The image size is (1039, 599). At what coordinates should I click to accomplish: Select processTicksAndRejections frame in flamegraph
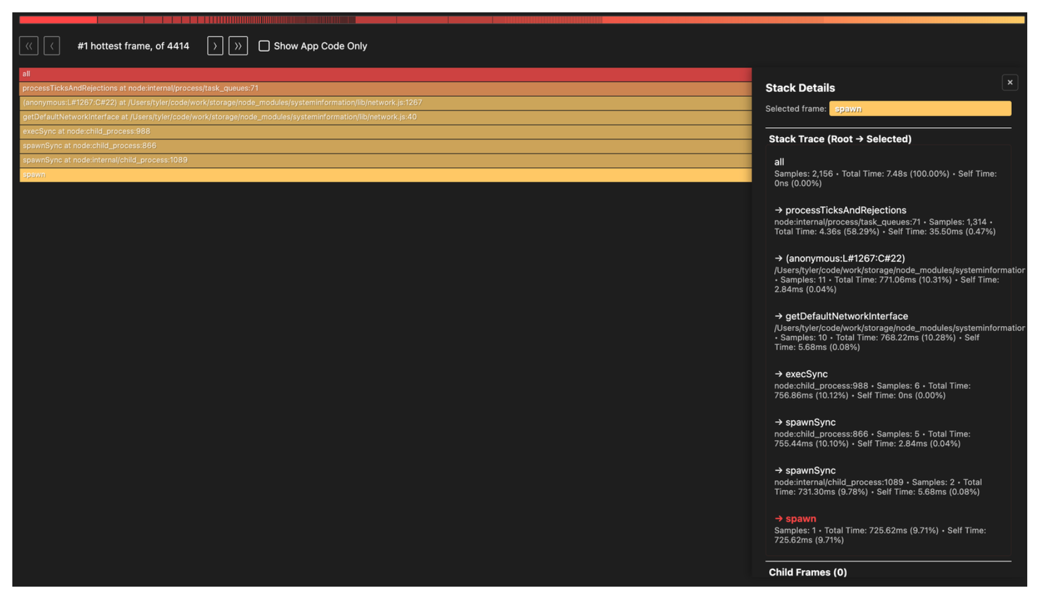(385, 88)
